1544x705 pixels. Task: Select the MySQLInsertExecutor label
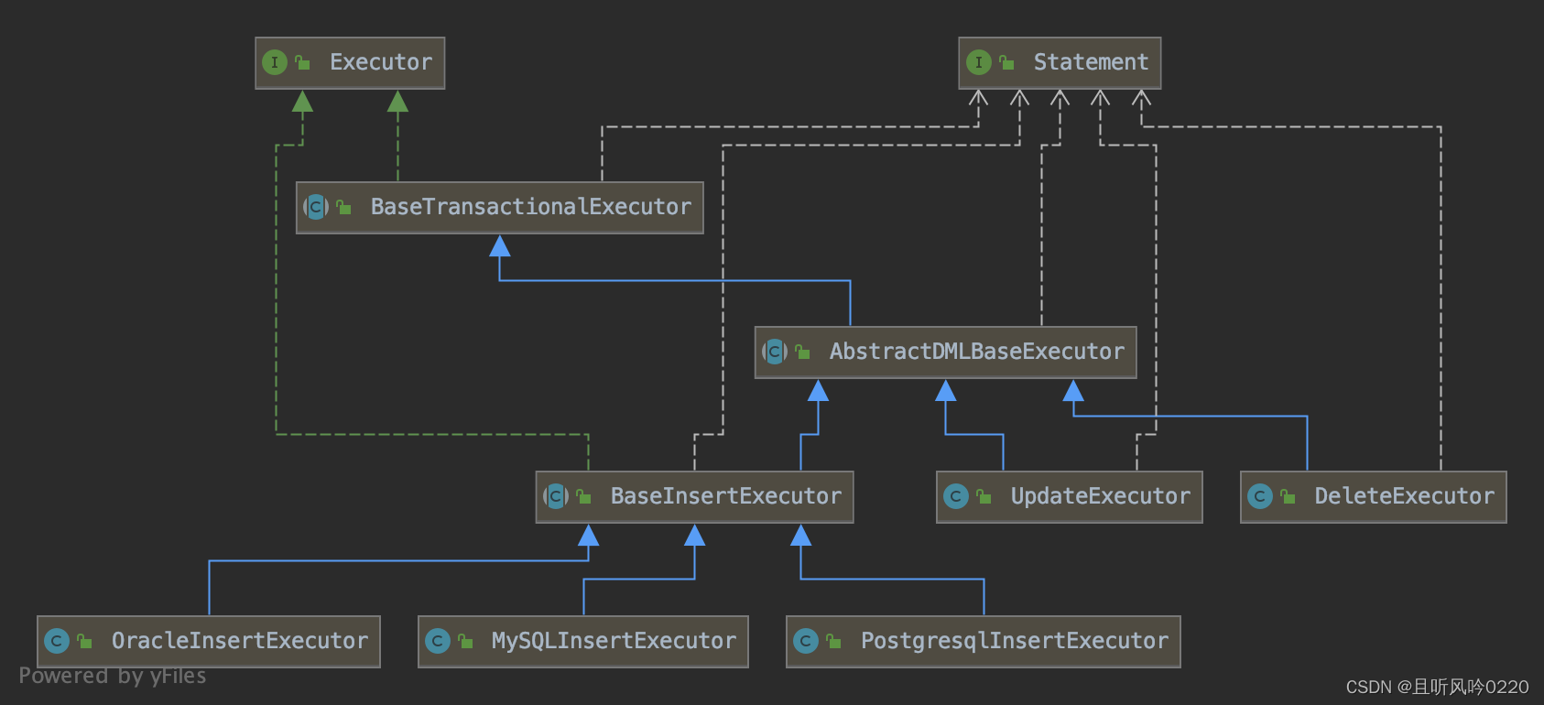click(614, 641)
